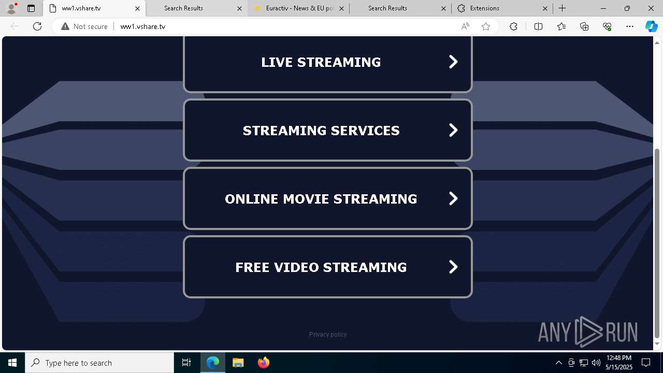This screenshot has width=663, height=373.
Task: Close the Extensions tab
Action: click(x=545, y=8)
